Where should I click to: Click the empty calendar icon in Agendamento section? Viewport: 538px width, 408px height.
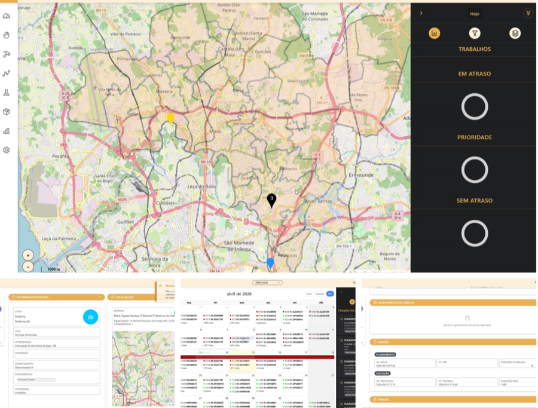coord(467,318)
